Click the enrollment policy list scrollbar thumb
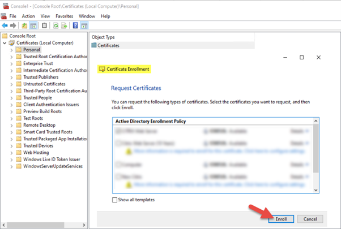Viewport: 341px width, 229px height. coord(316,149)
